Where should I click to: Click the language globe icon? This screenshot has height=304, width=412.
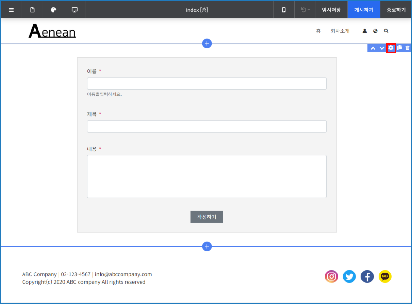tap(375, 31)
